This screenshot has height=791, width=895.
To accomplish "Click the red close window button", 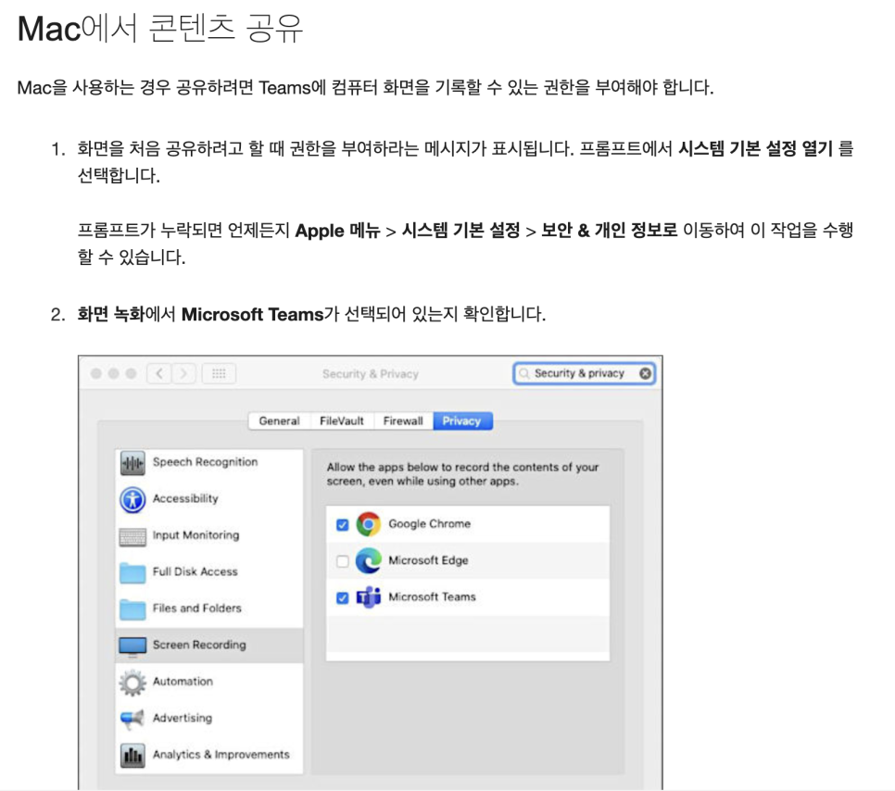I will pos(96,373).
